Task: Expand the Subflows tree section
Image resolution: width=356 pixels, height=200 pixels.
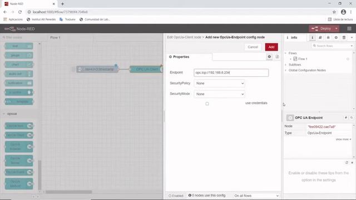Action: tap(285, 64)
